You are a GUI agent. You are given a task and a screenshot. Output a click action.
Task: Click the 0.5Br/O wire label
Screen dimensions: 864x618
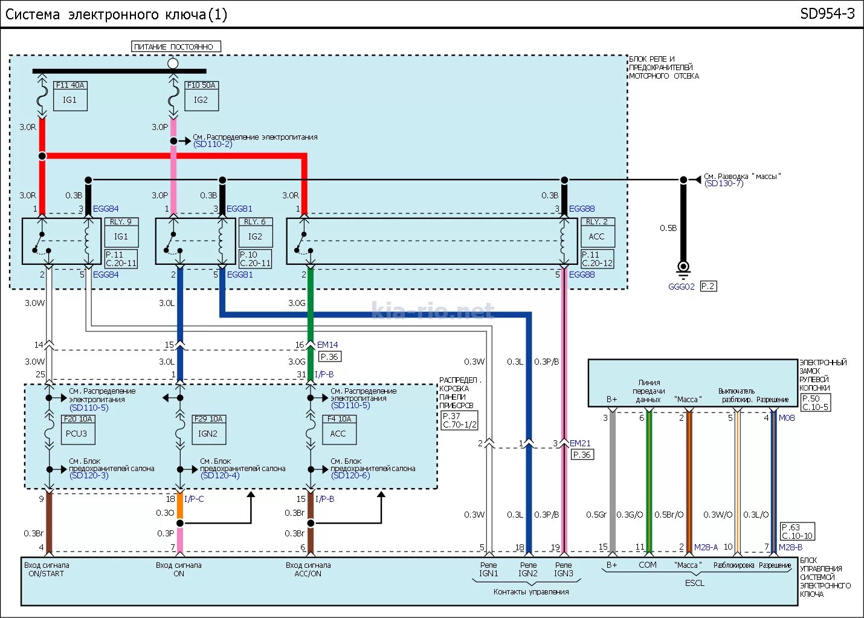pos(669,515)
